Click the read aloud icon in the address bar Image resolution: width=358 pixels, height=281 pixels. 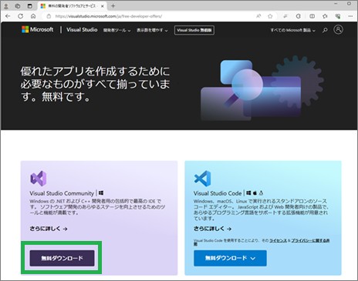(x=258, y=16)
